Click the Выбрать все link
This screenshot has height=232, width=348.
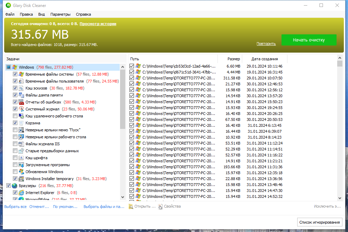coord(16,207)
